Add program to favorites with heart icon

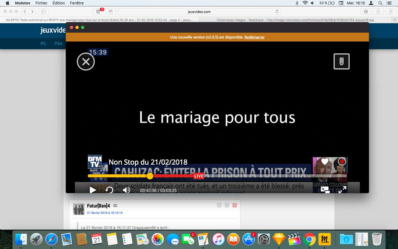pos(325,161)
